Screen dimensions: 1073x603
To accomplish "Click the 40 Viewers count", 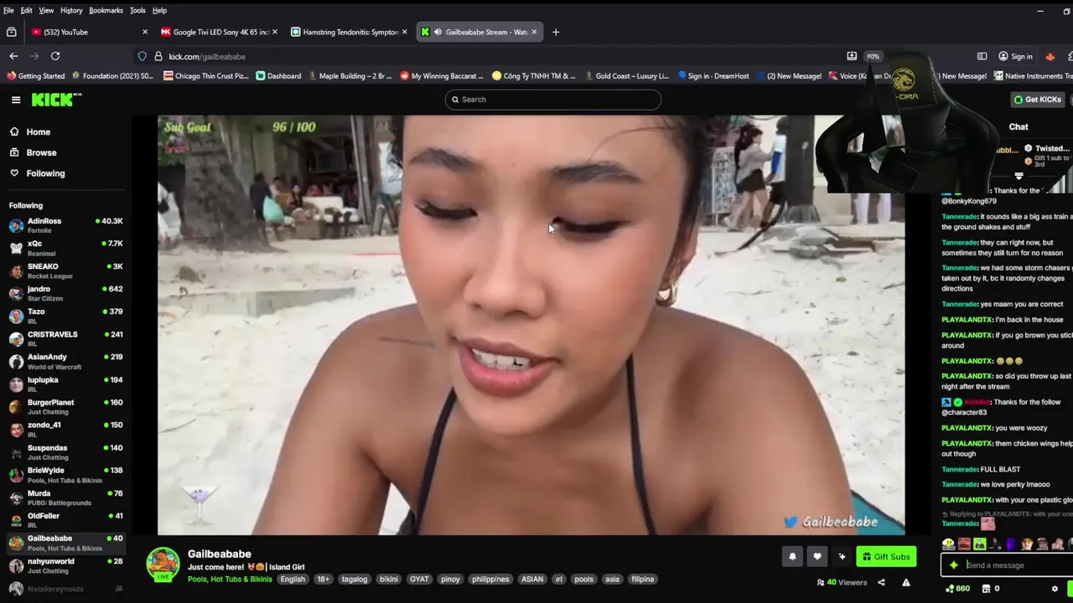I will click(x=842, y=583).
